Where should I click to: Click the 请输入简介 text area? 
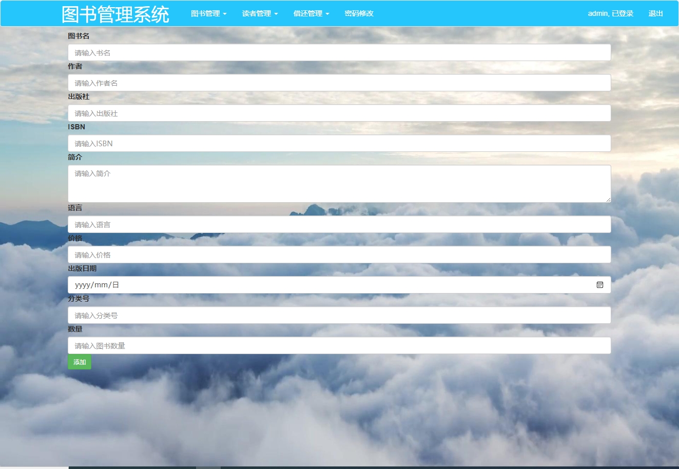click(339, 183)
